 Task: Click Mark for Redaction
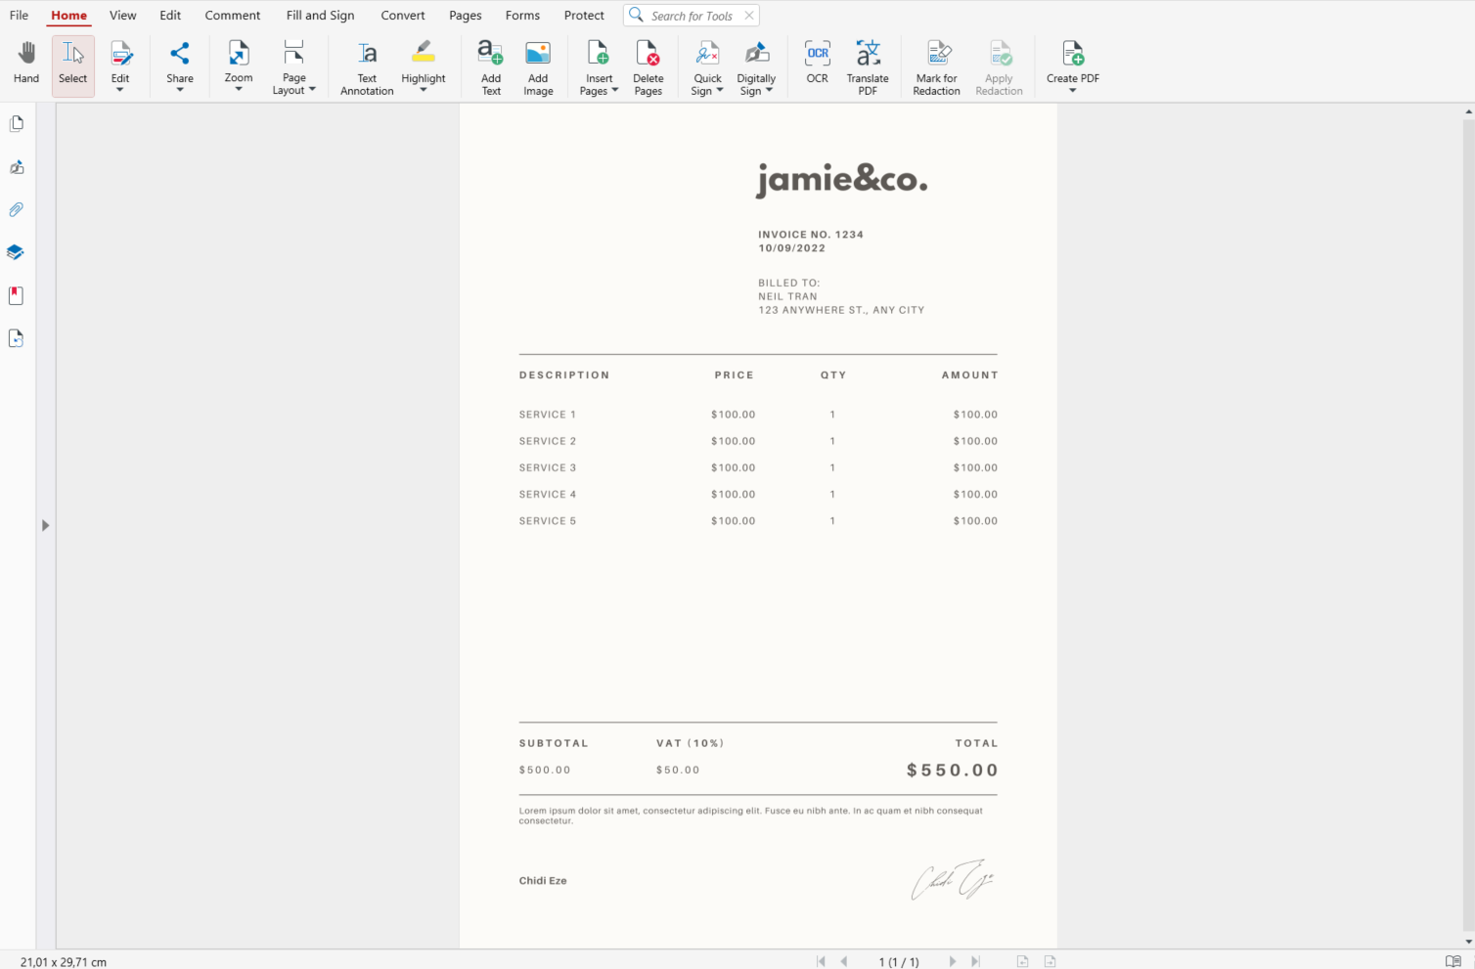pos(937,66)
